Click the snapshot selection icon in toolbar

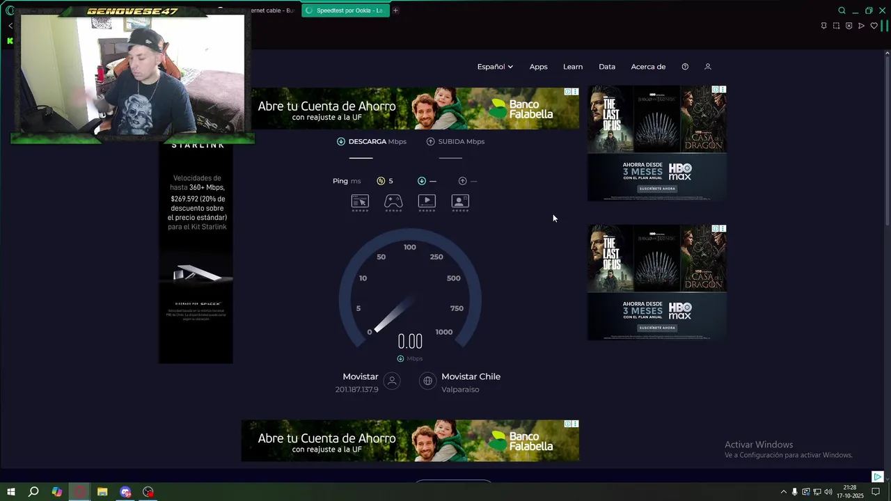pos(836,26)
